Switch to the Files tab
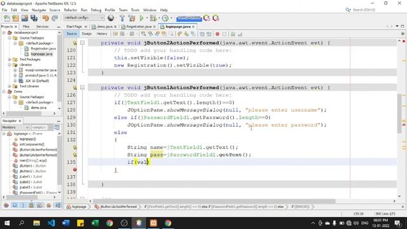The width and height of the screenshot is (407, 229). 26,27
